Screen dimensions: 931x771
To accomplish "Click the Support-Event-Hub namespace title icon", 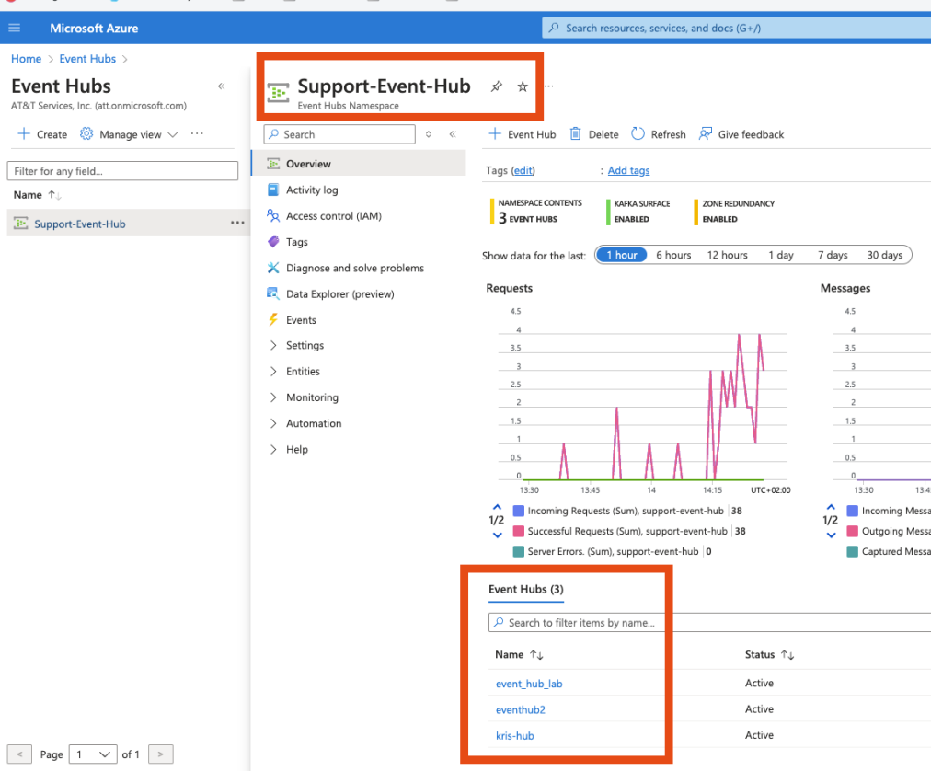I will tap(278, 93).
